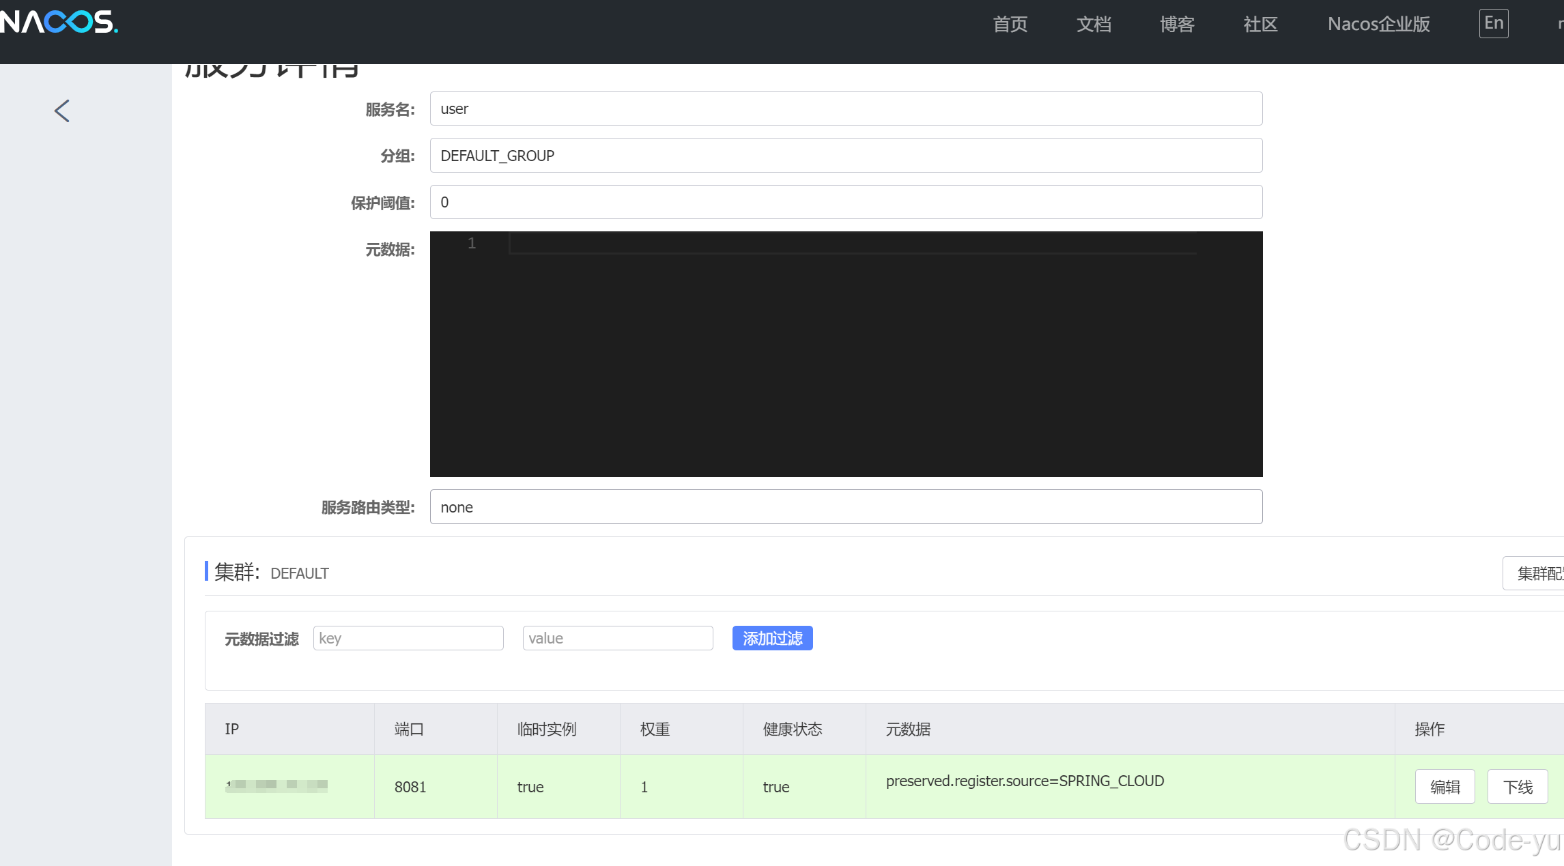Click the weight value 1
This screenshot has height=866, width=1564.
point(644,787)
